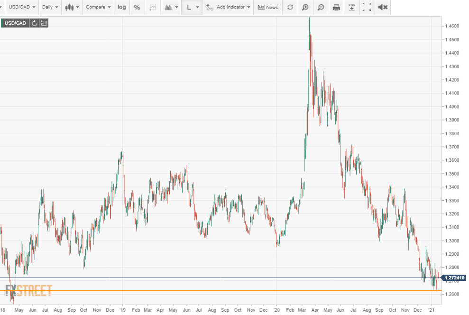Open the volume bars dropdown
The width and height of the screenshot is (469, 315).
pyautogui.click(x=170, y=7)
